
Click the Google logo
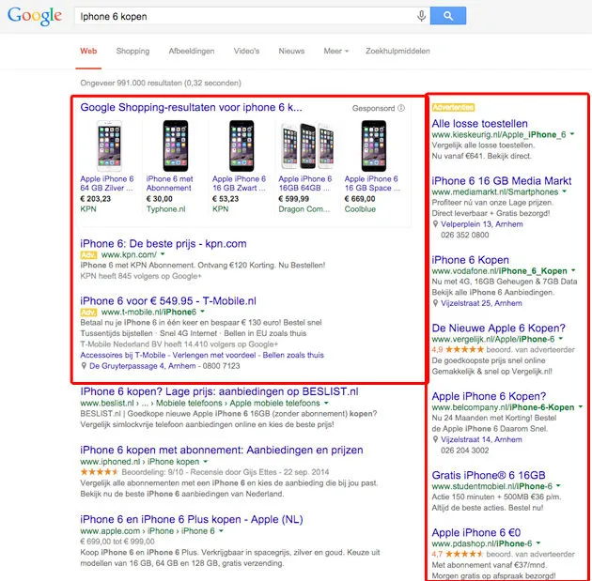(35, 16)
